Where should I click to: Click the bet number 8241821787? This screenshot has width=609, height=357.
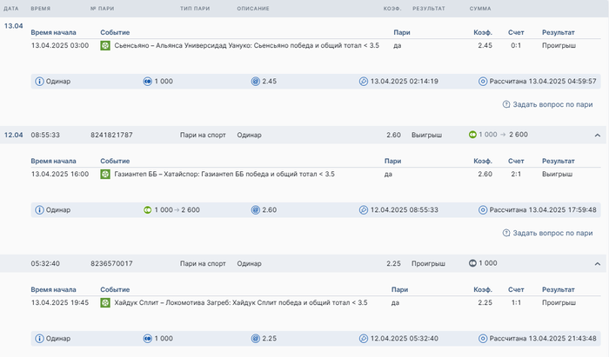(111, 136)
